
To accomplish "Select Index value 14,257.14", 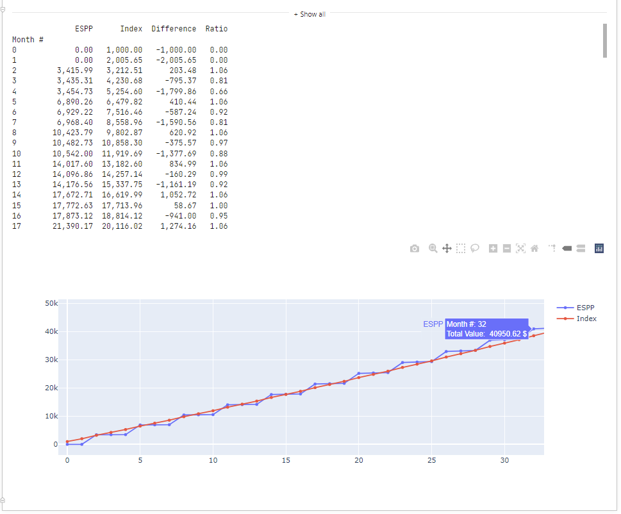I will (122, 174).
